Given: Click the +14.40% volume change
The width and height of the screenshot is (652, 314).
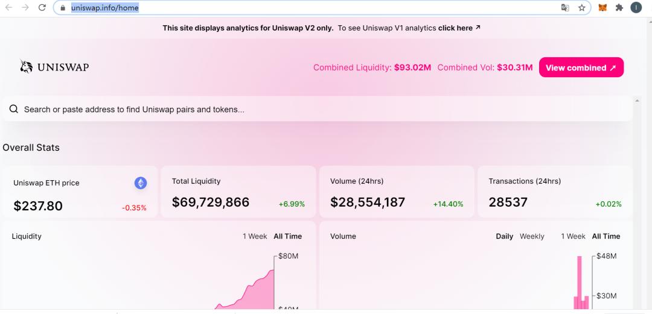Looking at the screenshot, I should tap(448, 204).
